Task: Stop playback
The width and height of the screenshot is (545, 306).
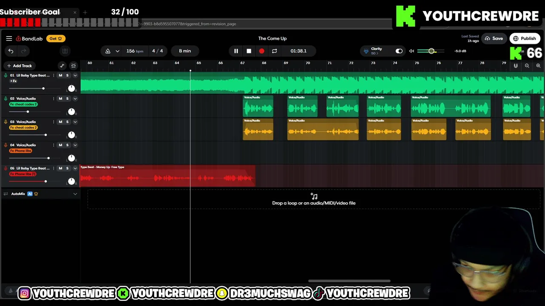Action: click(249, 51)
